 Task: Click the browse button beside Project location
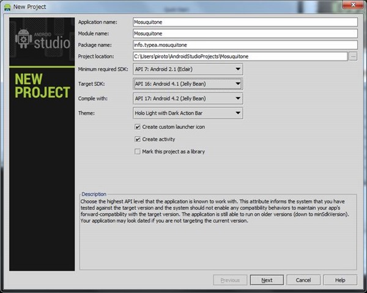pos(353,56)
